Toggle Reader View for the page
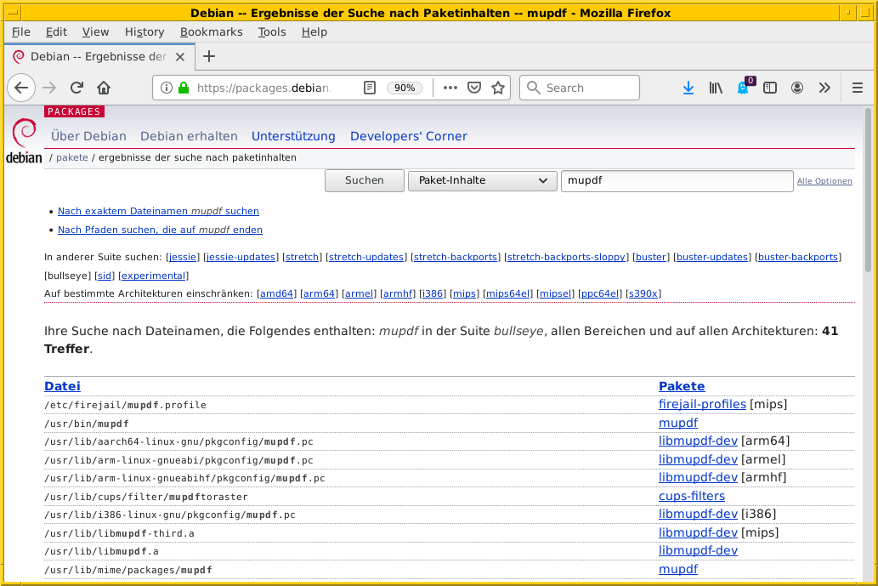878x586 pixels. tap(371, 88)
